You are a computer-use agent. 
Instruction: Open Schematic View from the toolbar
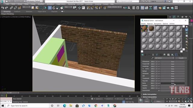pos(150,8)
